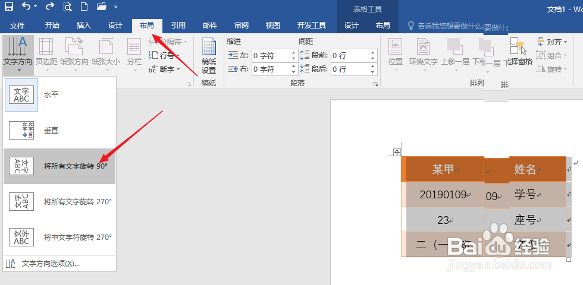Switch to the 视图 tab
Image resolution: width=583 pixels, height=285 pixels.
(273, 26)
